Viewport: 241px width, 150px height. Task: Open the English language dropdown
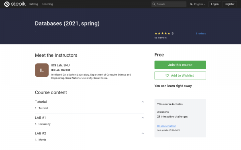tap(197, 4)
